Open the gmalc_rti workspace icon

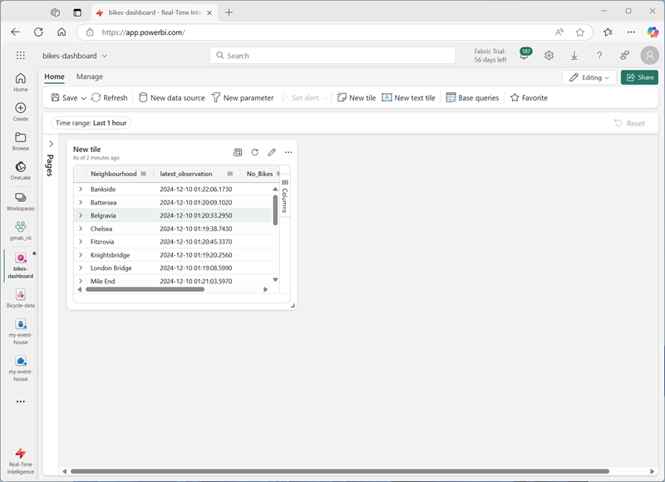pos(20,231)
